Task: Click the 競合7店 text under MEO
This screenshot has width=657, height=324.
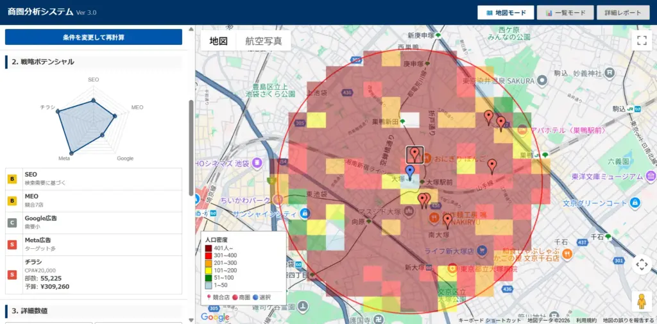Action: tap(34, 205)
